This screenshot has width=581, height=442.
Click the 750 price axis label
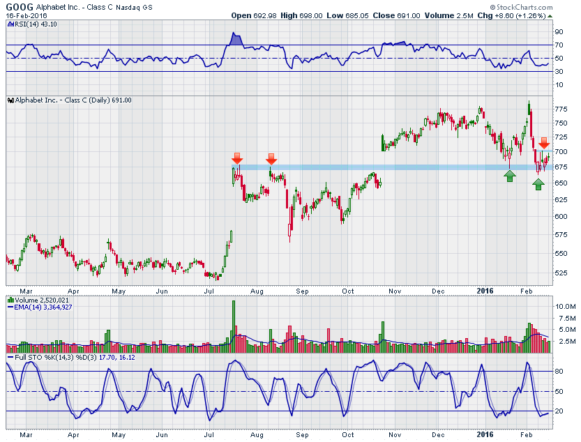[561, 123]
